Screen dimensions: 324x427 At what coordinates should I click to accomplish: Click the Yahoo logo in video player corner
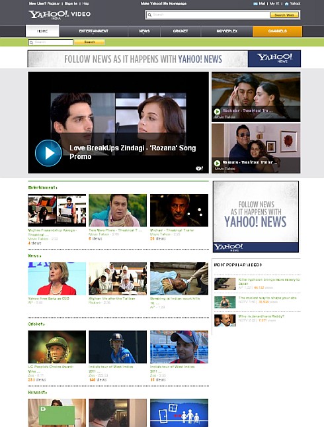[200, 168]
